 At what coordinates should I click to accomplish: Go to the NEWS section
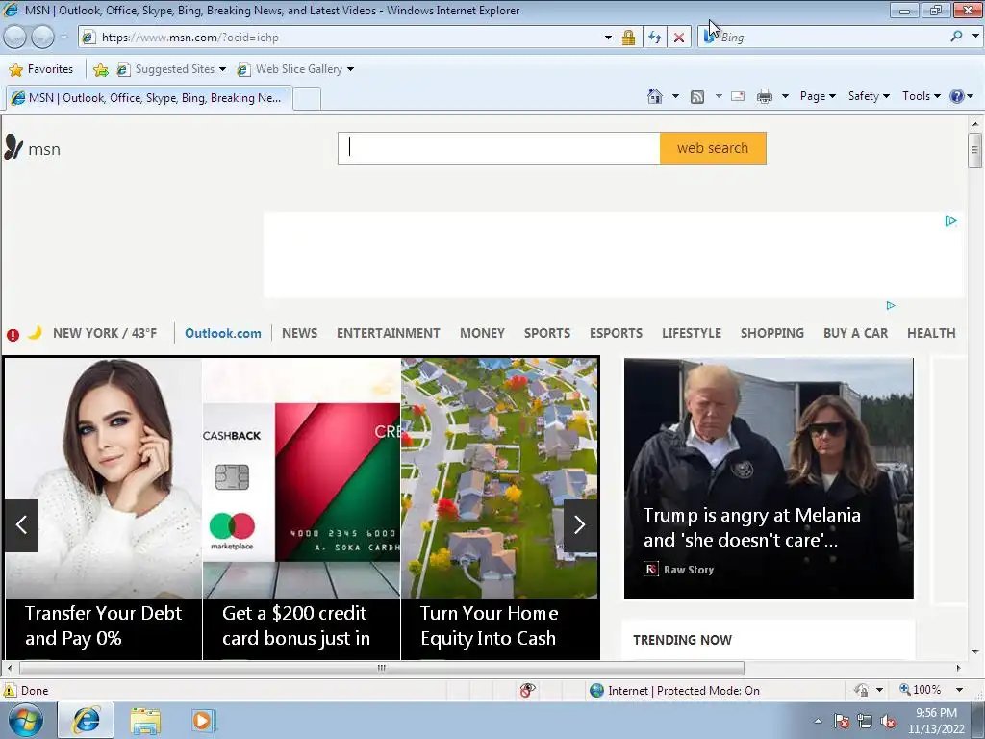tap(300, 333)
